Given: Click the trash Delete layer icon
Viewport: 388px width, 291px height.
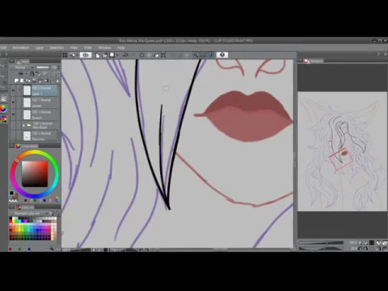Looking at the screenshot, I should click(57, 81).
